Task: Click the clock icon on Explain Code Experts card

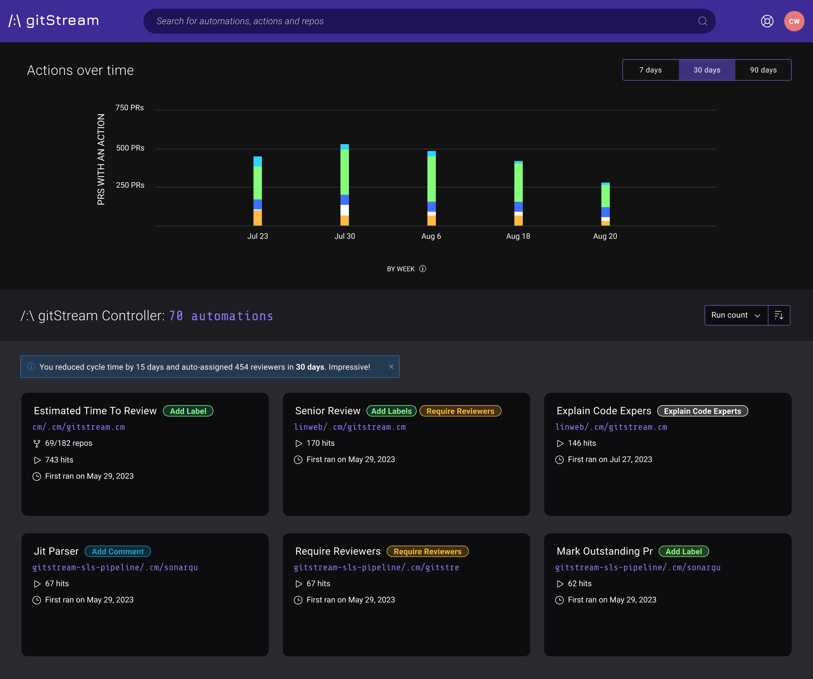Action: click(x=559, y=459)
